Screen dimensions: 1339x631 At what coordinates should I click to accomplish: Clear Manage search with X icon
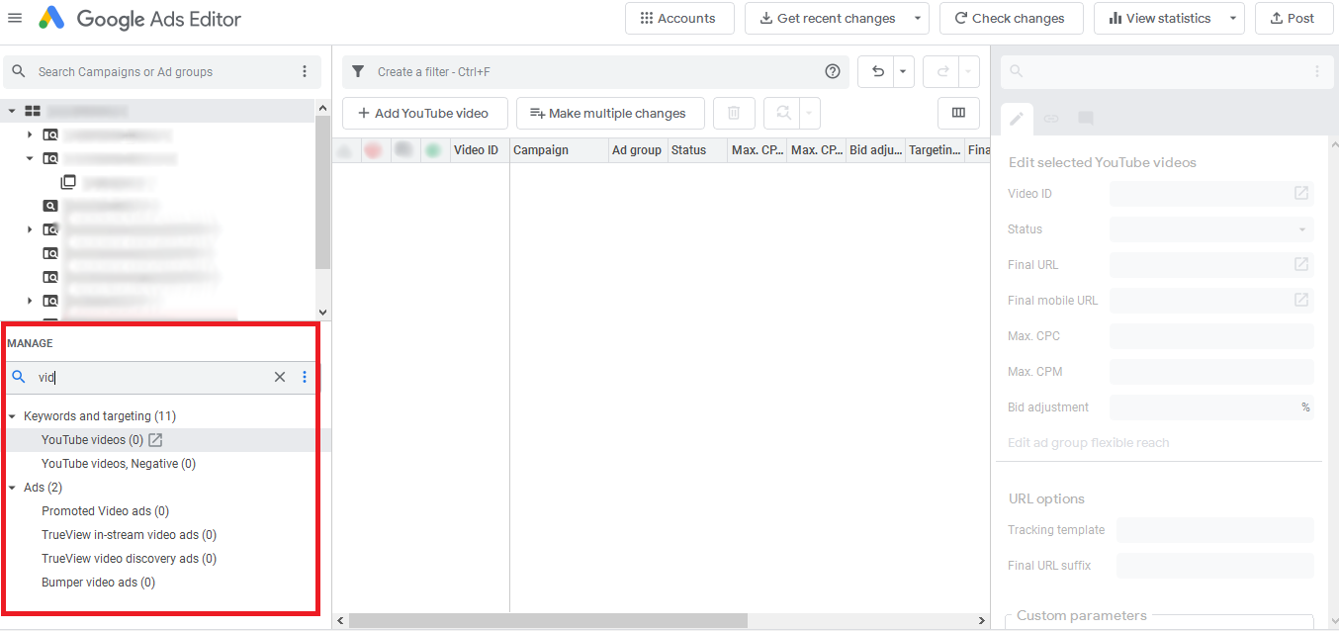pos(280,377)
